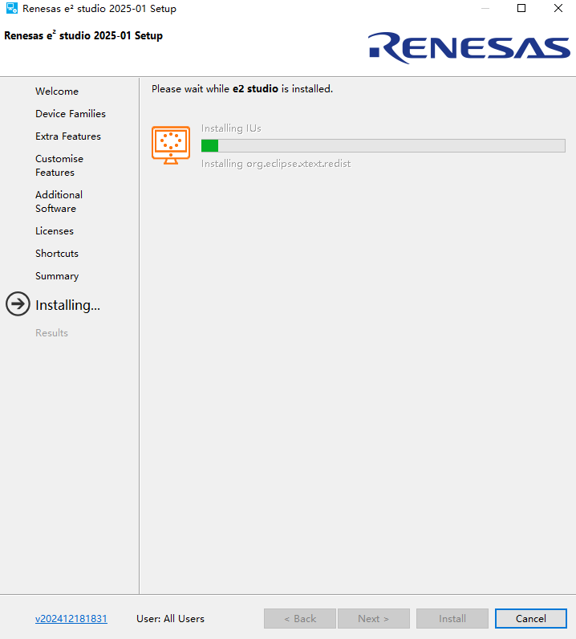The image size is (576, 639).
Task: Select the Customise Features step
Action: (59, 165)
